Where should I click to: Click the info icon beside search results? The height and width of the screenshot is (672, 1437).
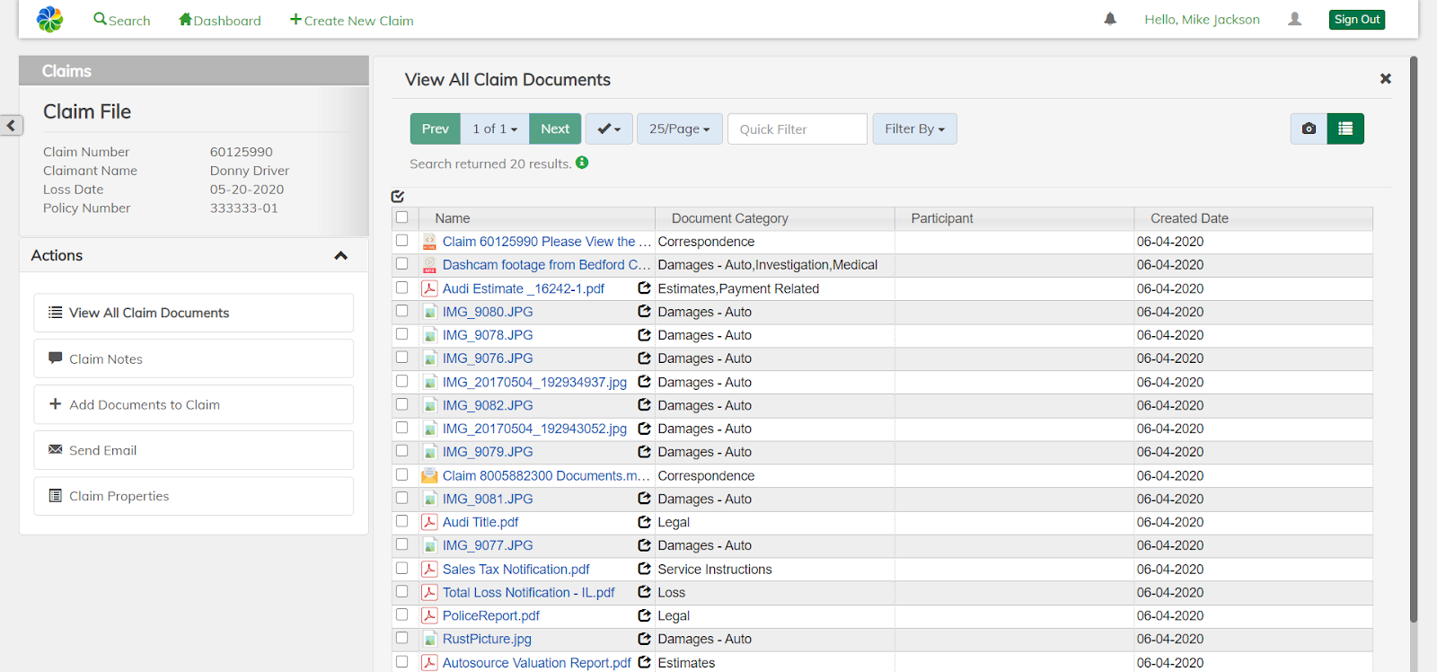tap(582, 163)
